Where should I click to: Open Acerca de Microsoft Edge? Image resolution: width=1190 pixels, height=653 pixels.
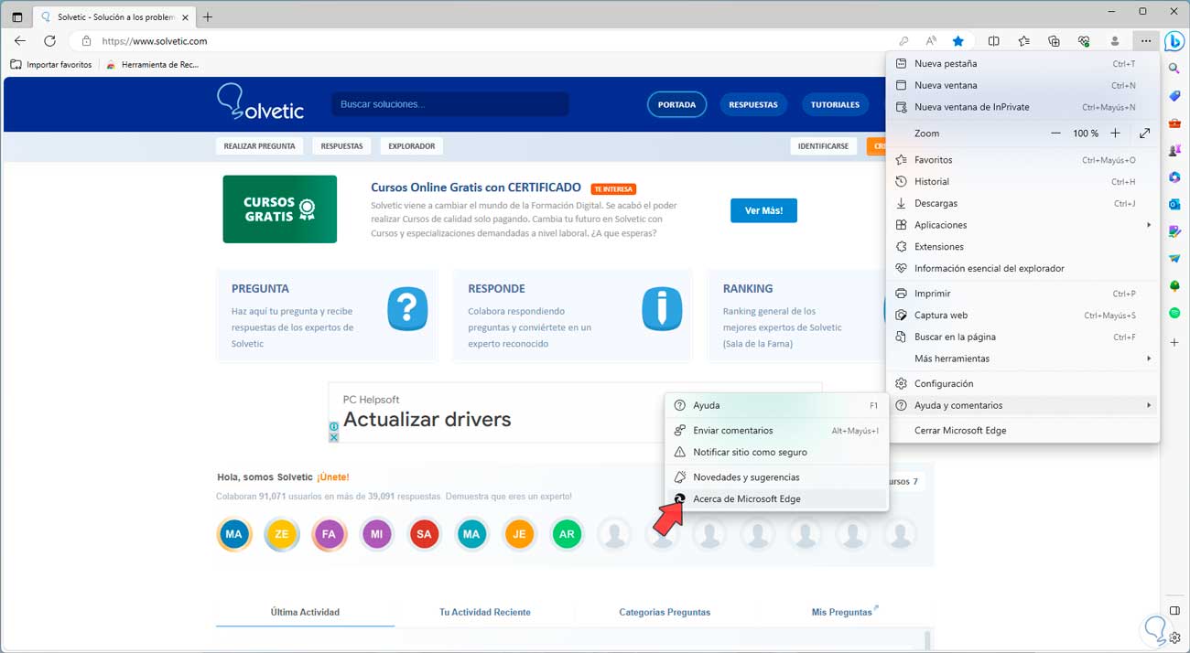pyautogui.click(x=776, y=498)
